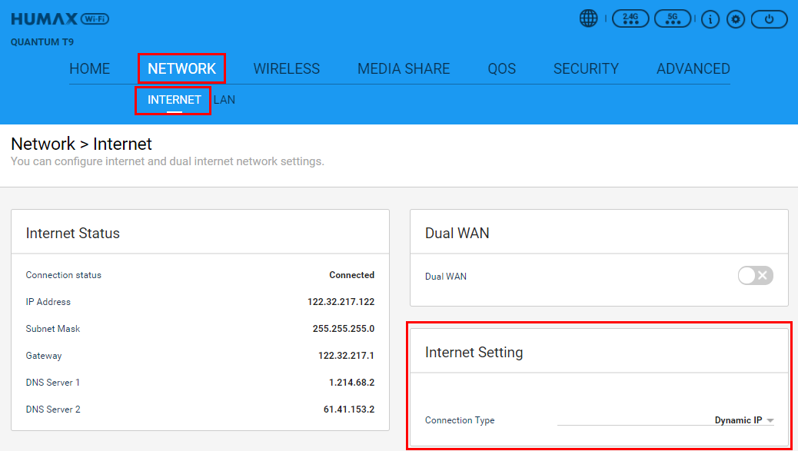
Task: Click the 5G wireless status icon
Action: tap(672, 18)
